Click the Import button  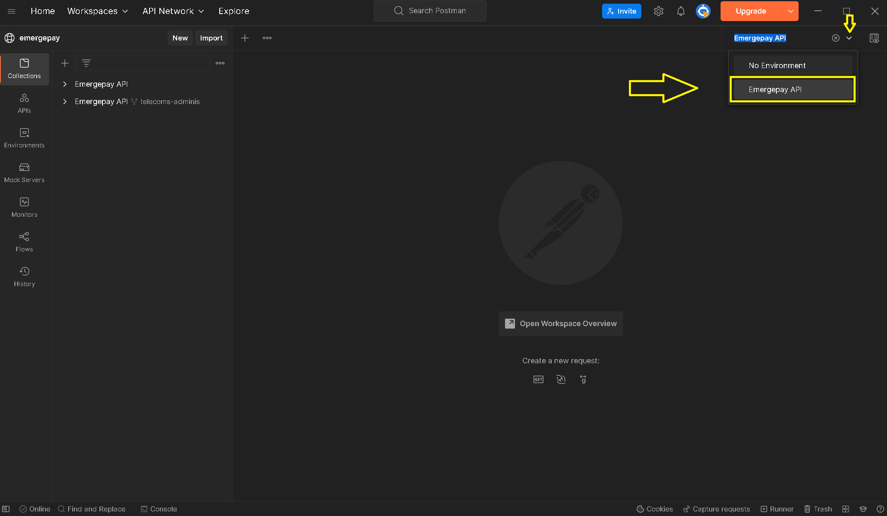(x=211, y=38)
